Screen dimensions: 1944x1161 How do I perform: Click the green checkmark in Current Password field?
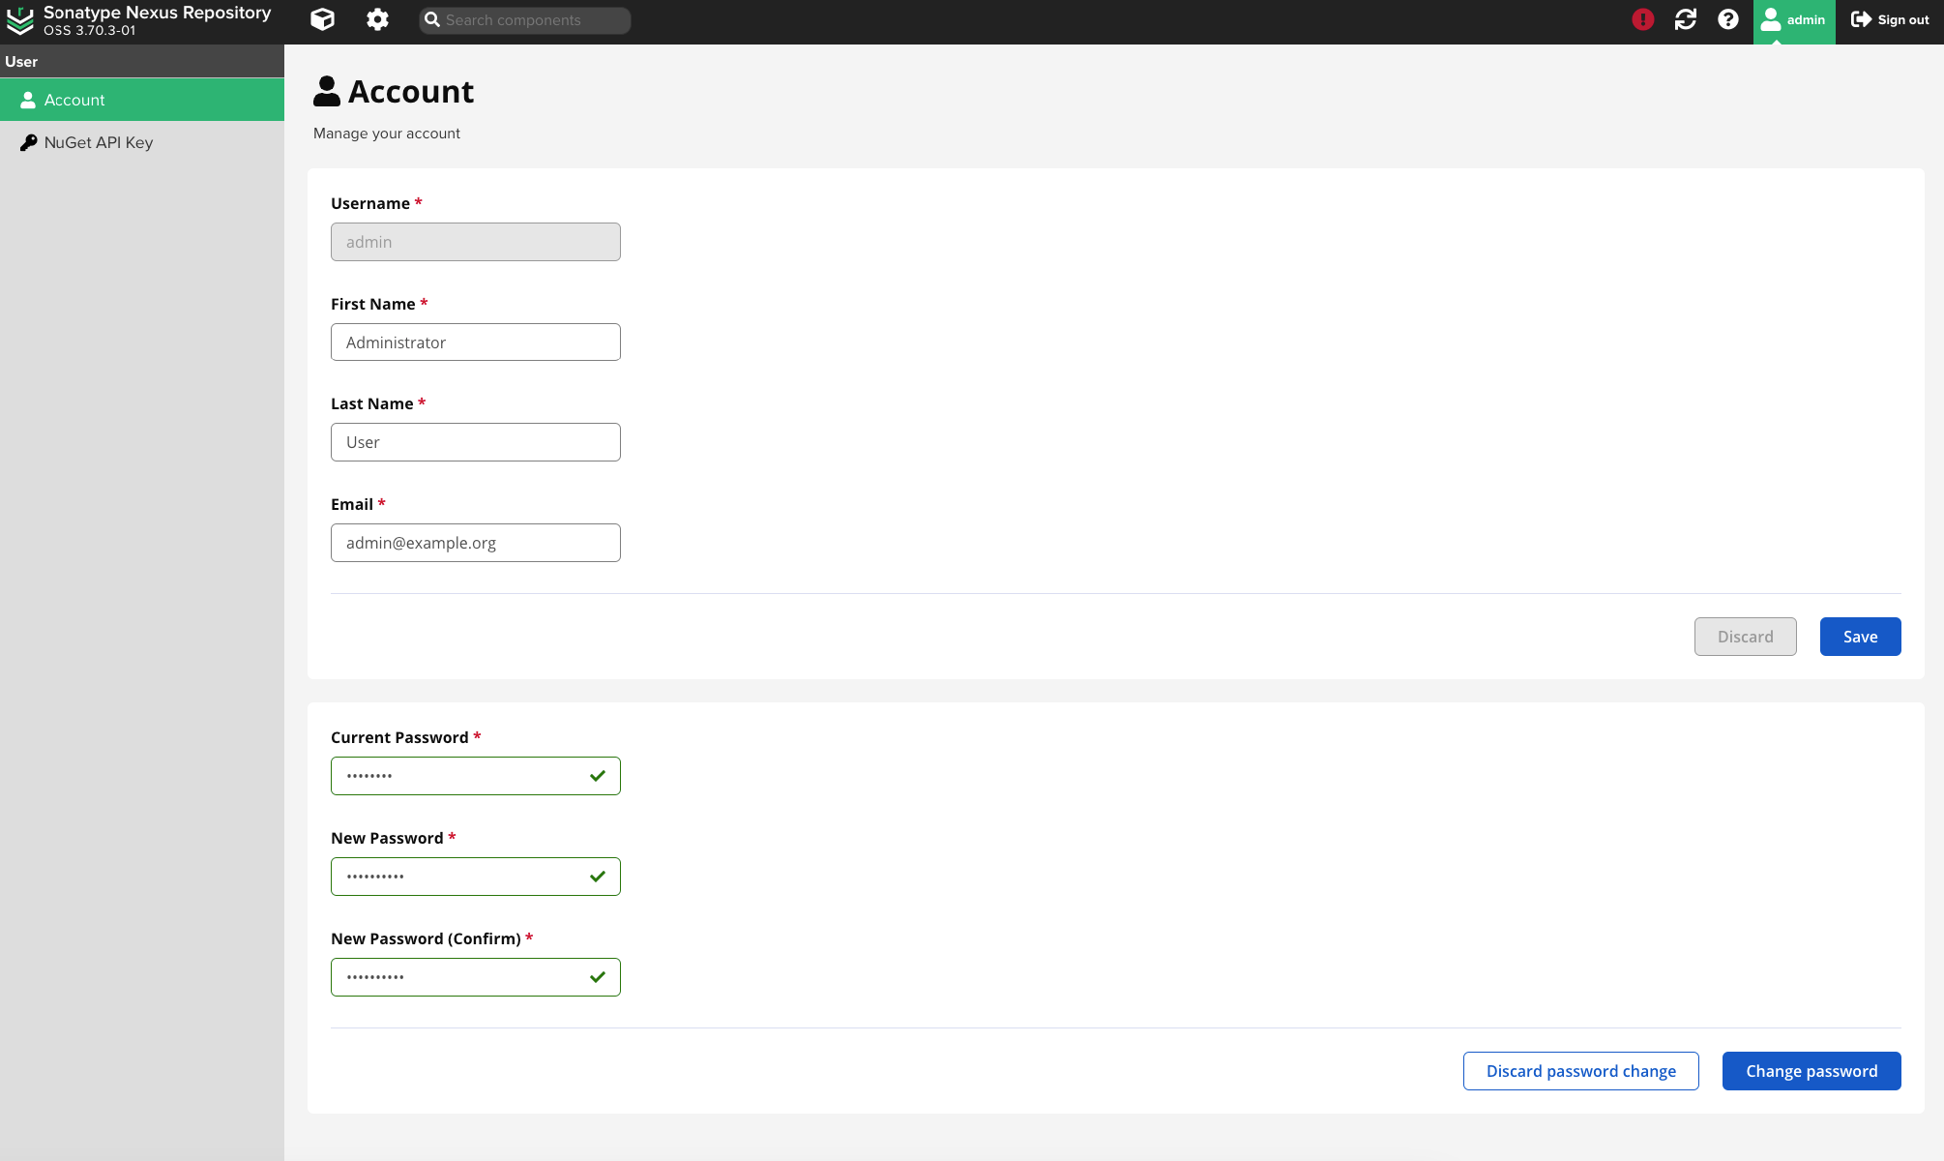pyautogui.click(x=597, y=775)
